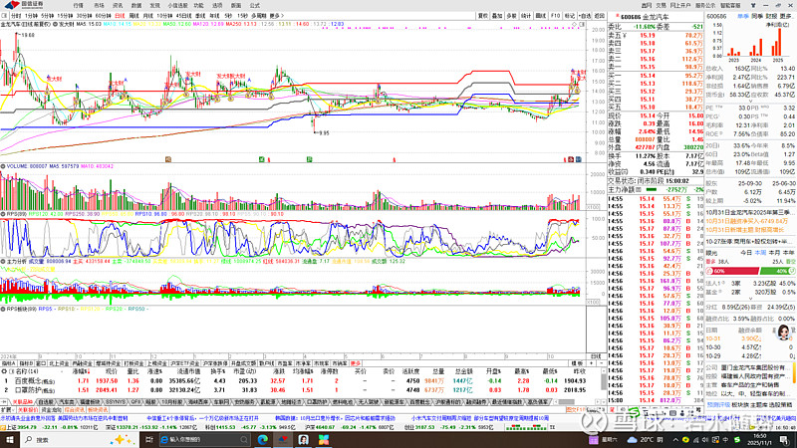Open the portrait avatar taskbar app

[304, 440]
